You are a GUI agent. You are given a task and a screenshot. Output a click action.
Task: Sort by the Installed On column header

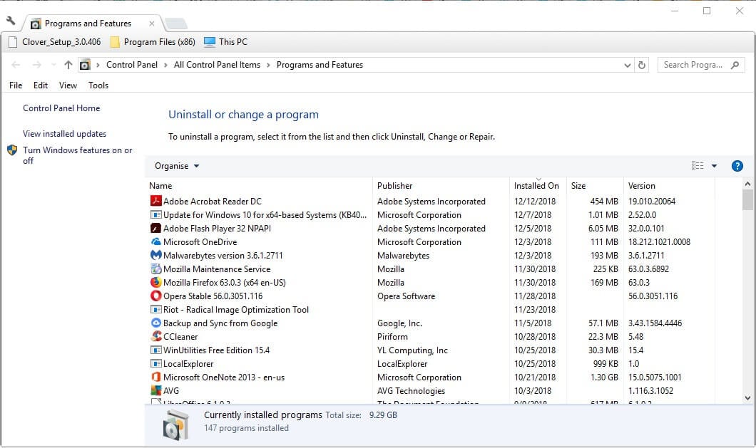click(538, 185)
